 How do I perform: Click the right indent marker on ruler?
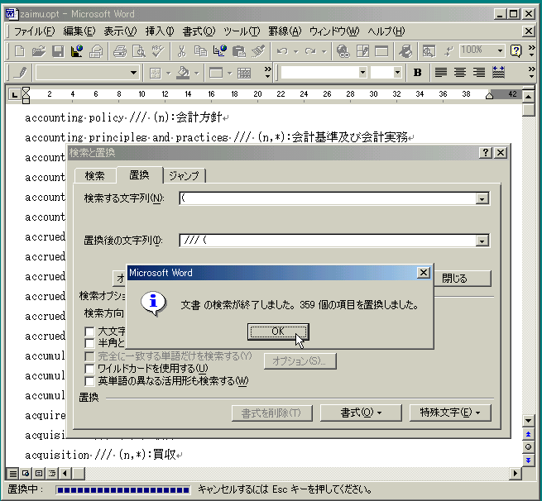(x=490, y=96)
